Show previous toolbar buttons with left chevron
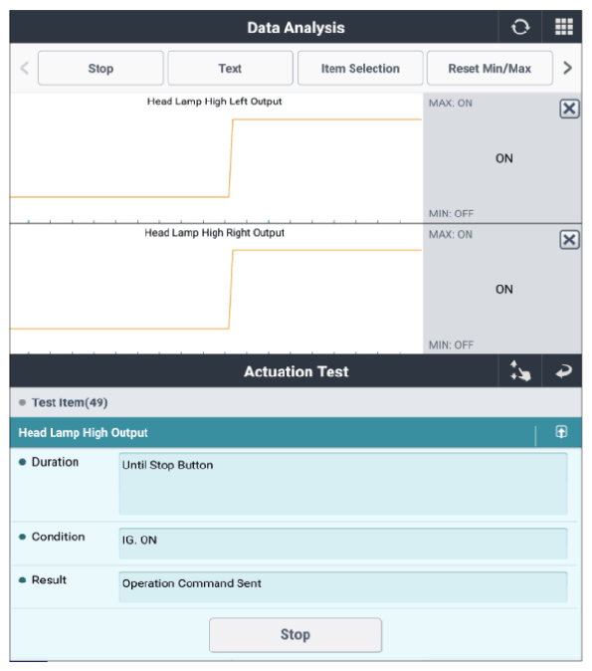592x671 pixels. pos(25,68)
